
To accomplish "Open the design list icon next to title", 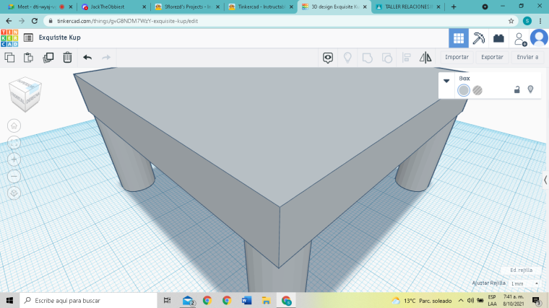I will [28, 38].
